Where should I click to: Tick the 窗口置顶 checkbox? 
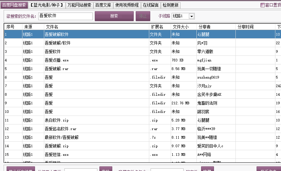tap(263, 5)
